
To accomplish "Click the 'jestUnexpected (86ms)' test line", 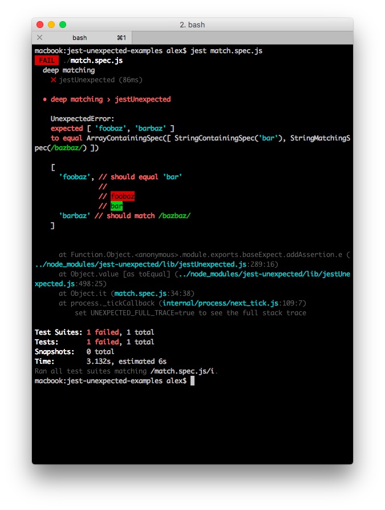I will click(100, 80).
